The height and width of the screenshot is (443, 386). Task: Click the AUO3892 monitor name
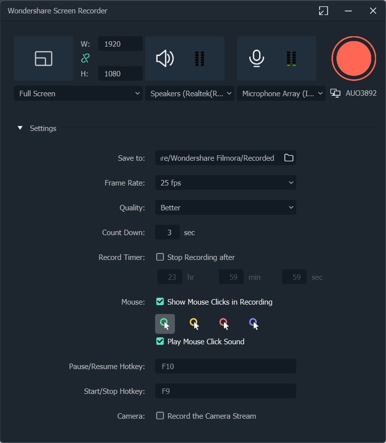click(361, 93)
